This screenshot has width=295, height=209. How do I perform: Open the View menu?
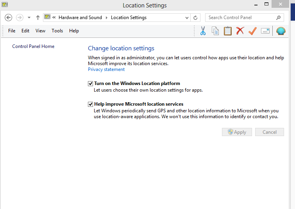click(x=41, y=31)
